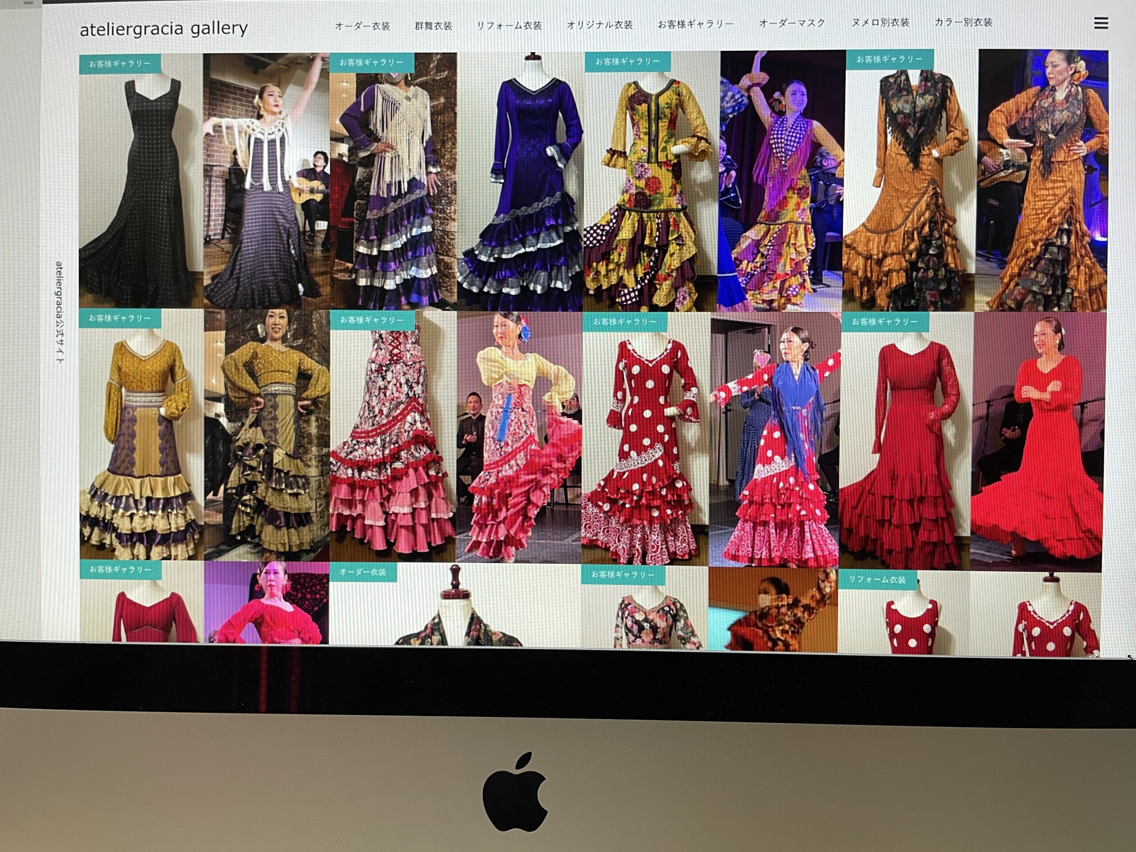
Task: Open the mustard blouse mannequin photo
Action: pos(141,434)
